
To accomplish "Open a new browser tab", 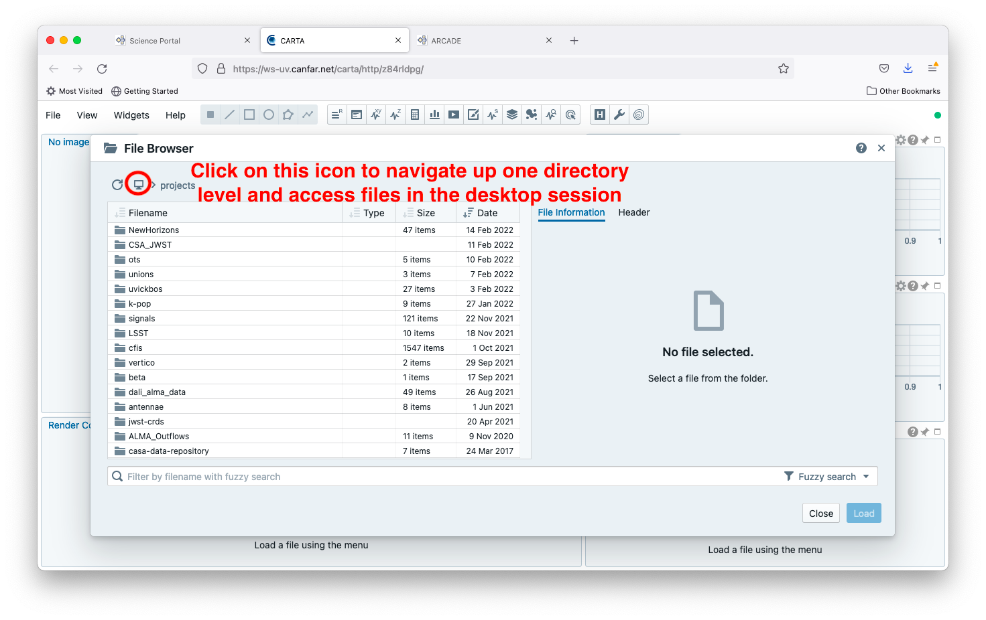I will click(x=574, y=41).
